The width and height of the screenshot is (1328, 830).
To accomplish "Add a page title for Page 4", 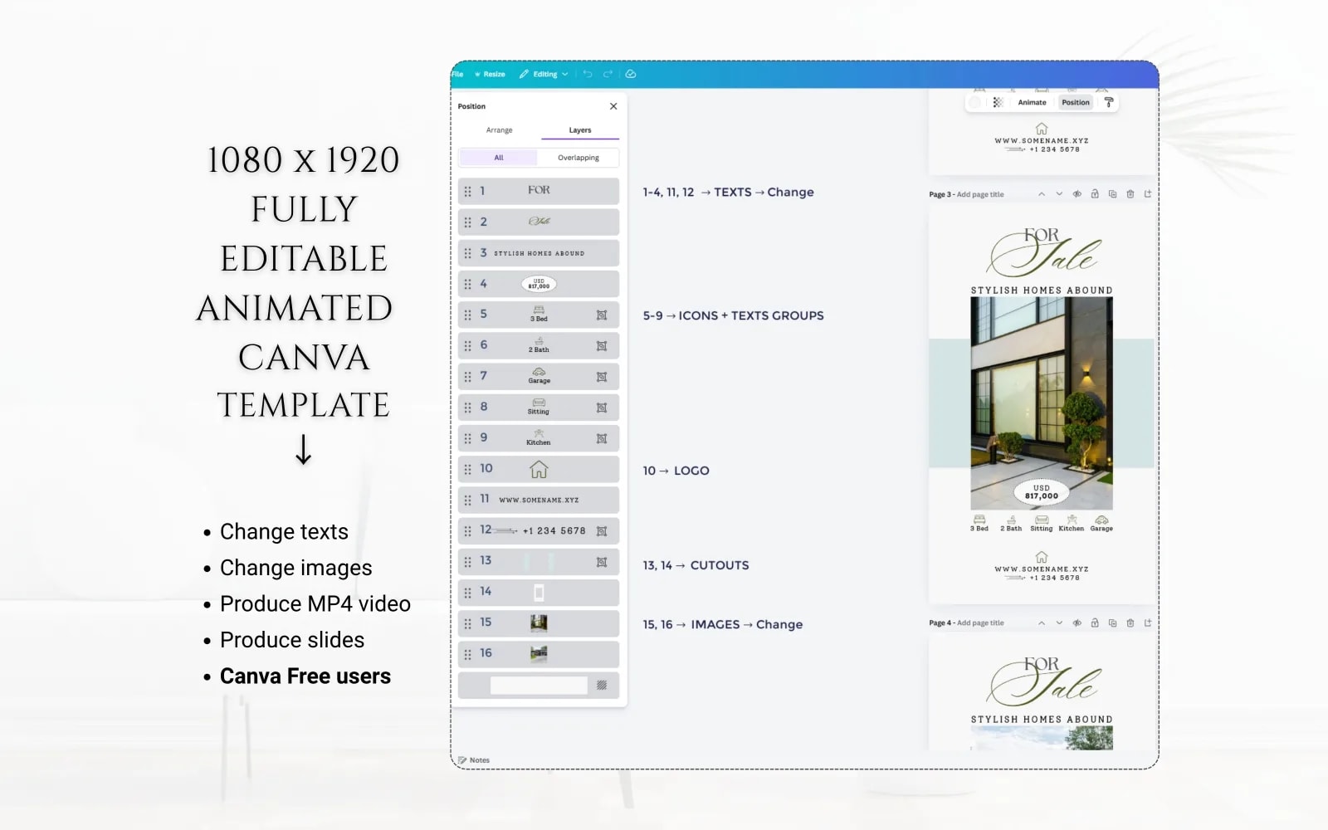I will click(980, 623).
